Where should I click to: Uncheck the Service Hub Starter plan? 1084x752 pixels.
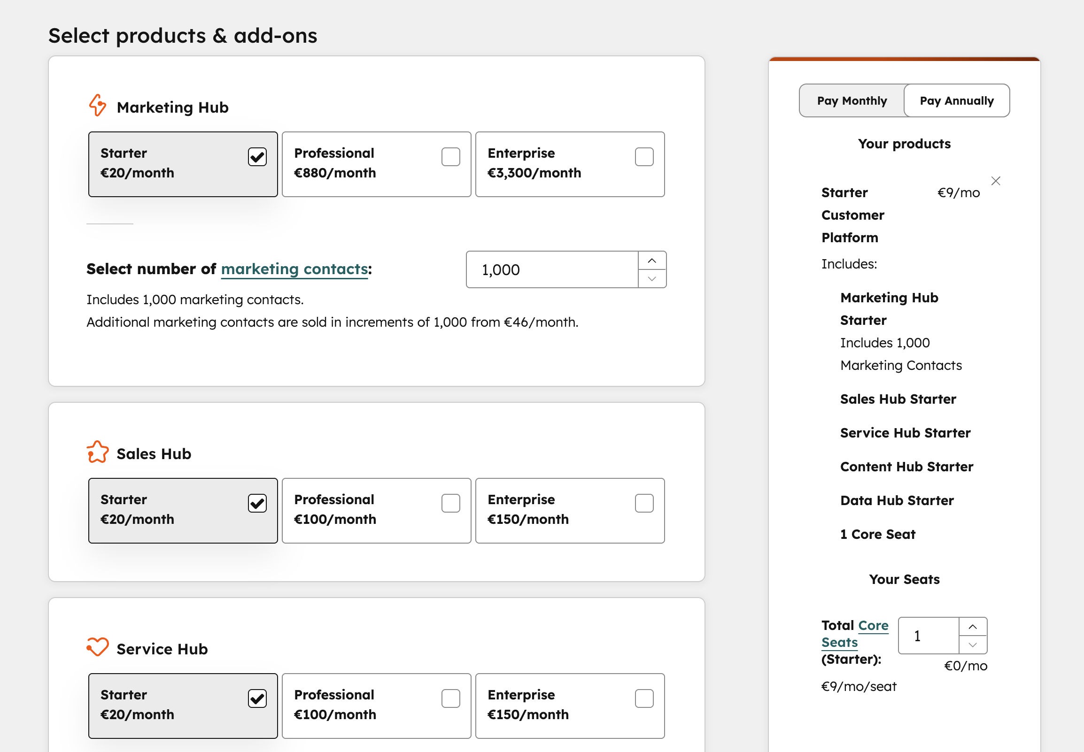click(257, 698)
